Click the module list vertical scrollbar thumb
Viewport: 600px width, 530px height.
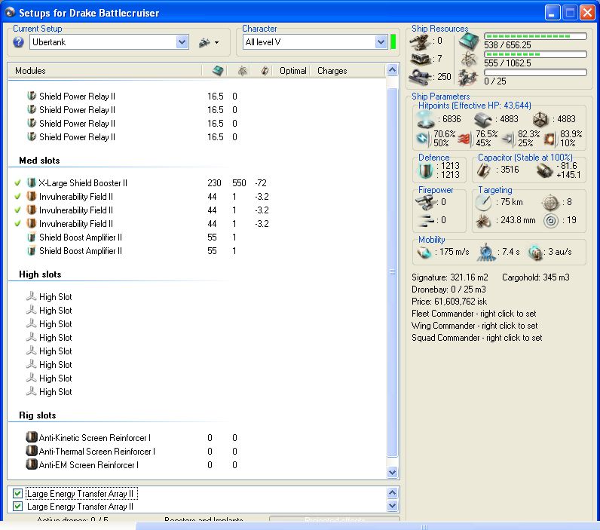392,272
